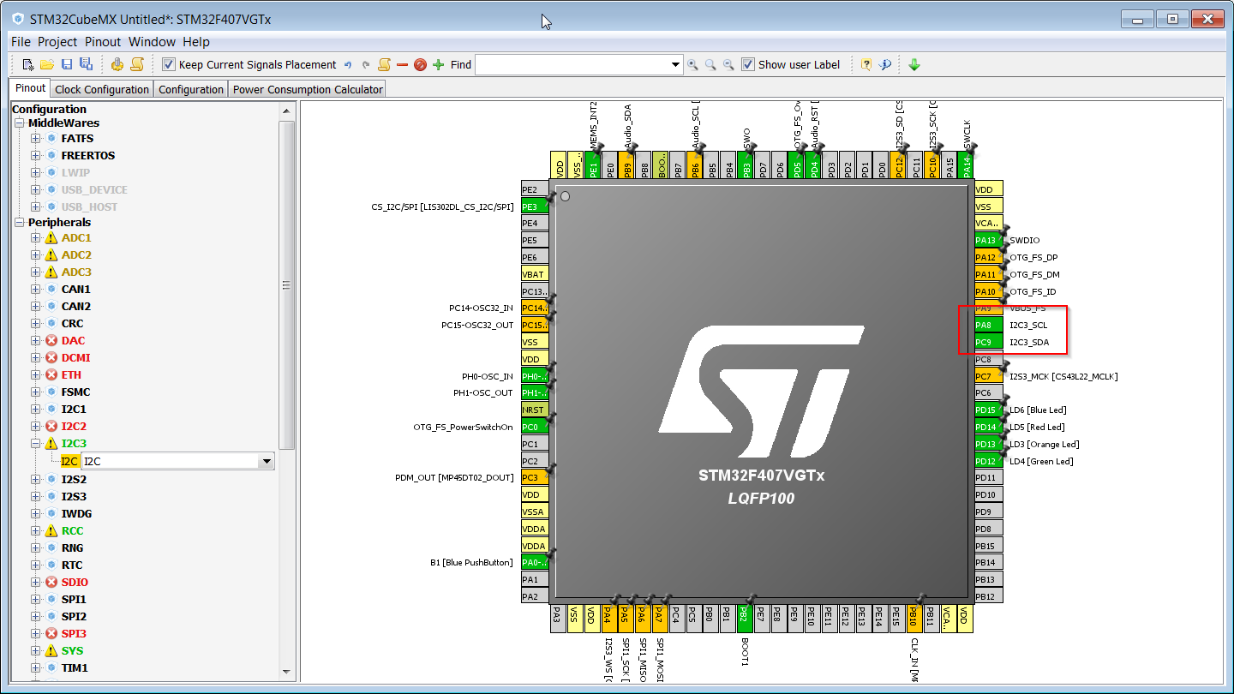
Task: Create a new project
Action: tap(27, 64)
